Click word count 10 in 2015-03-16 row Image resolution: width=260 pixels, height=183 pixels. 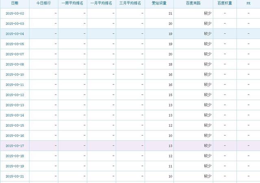[170, 136]
